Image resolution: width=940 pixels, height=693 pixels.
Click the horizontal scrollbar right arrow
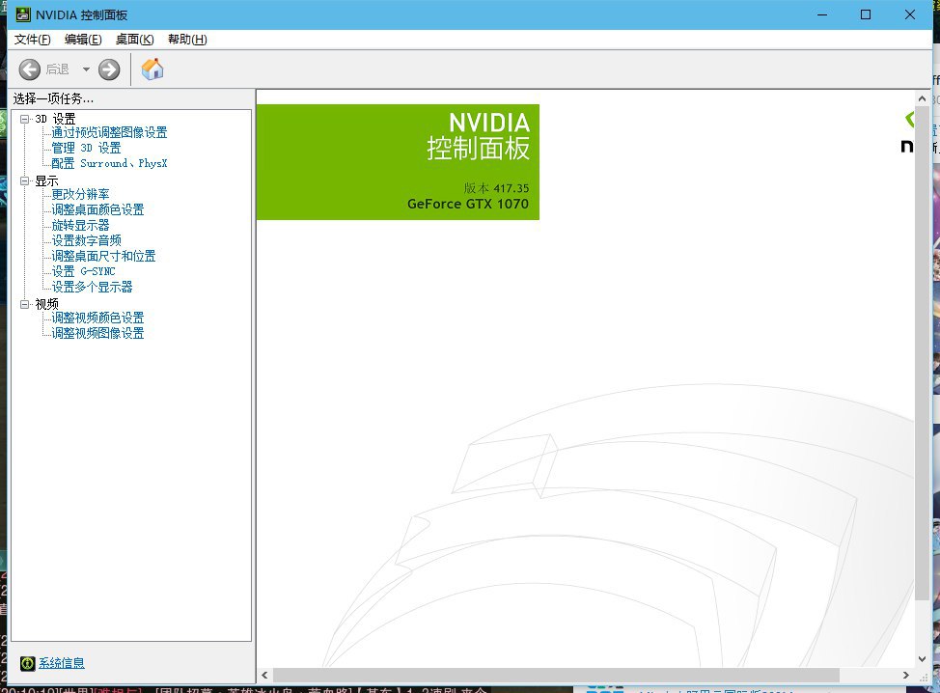pos(906,676)
